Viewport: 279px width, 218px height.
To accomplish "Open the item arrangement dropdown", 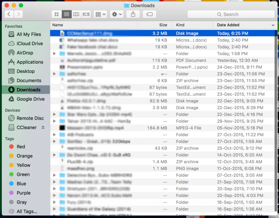I will pyautogui.click(x=100, y=14).
